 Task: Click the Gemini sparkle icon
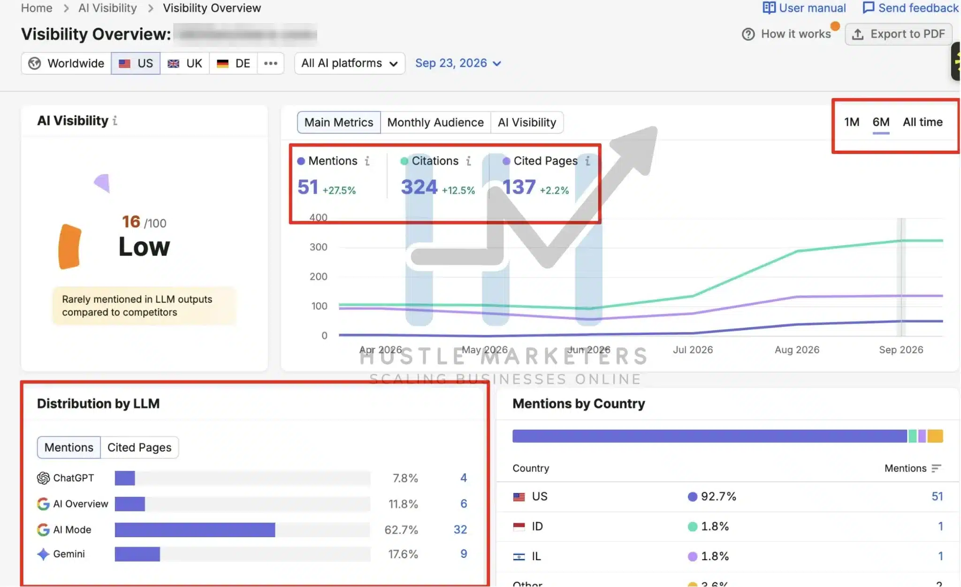(43, 554)
